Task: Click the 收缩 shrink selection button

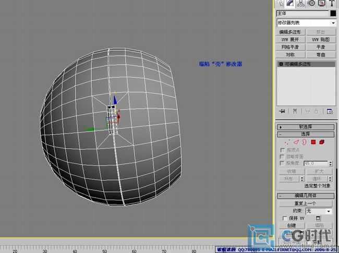Action: click(292, 172)
